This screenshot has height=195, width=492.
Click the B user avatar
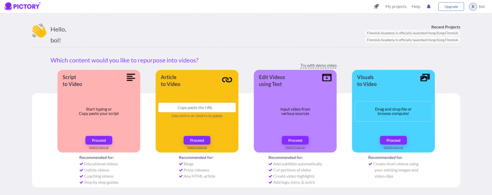(473, 7)
